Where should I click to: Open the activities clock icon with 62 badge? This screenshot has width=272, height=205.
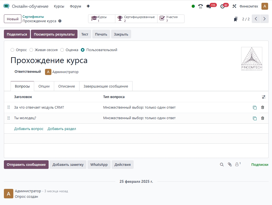(222, 6)
